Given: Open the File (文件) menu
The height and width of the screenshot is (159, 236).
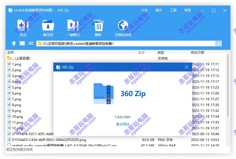Looking at the screenshot, I should coord(144,10).
